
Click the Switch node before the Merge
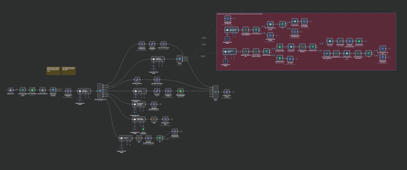pos(180,59)
